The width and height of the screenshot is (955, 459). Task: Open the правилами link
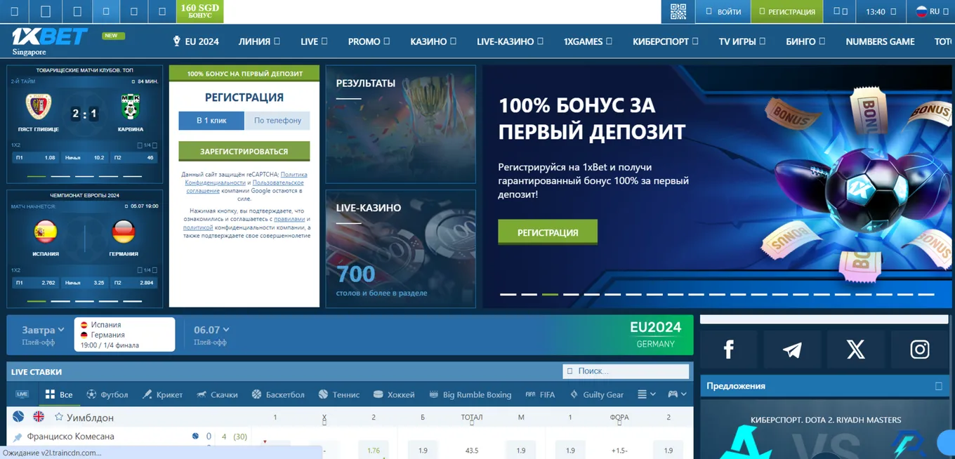[289, 219]
